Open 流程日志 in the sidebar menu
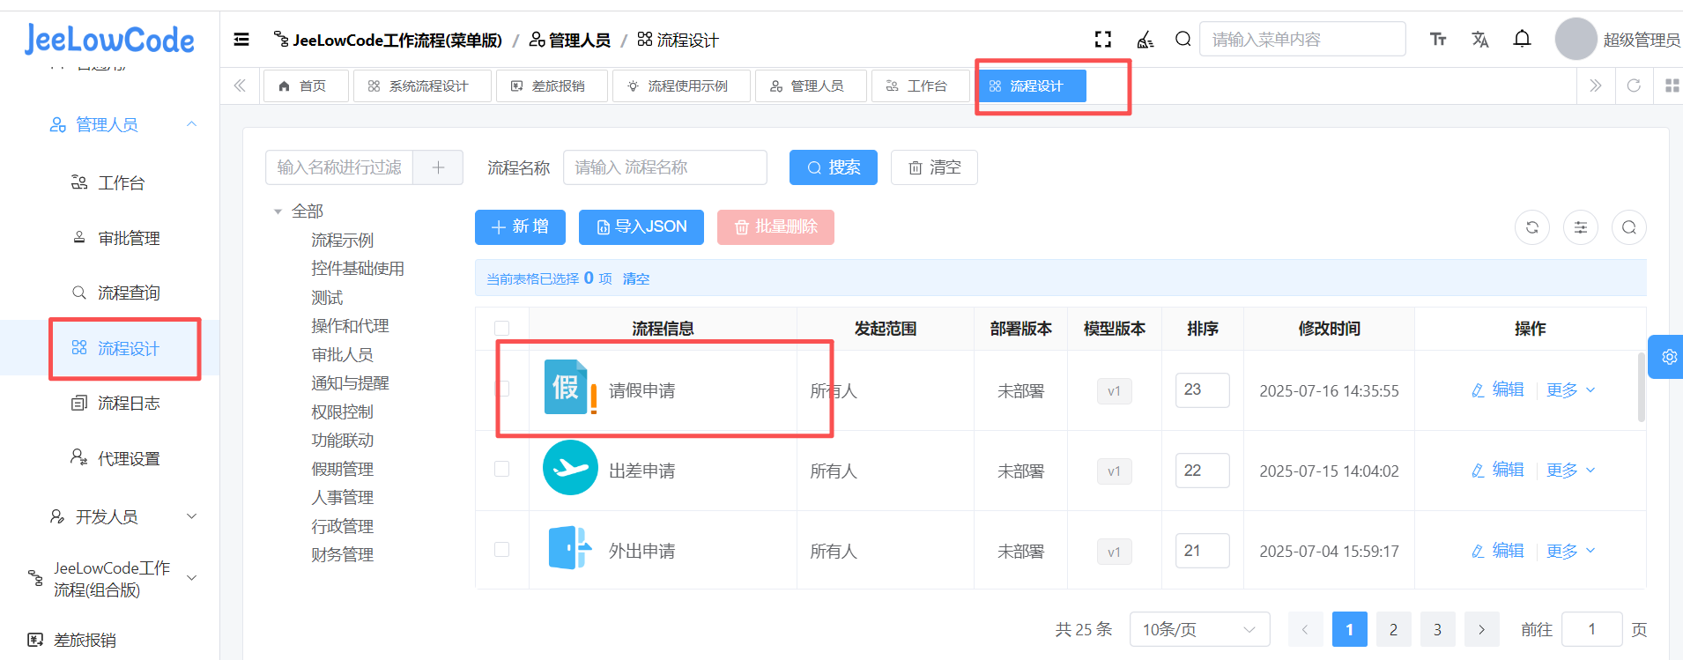This screenshot has width=1683, height=660. click(129, 404)
